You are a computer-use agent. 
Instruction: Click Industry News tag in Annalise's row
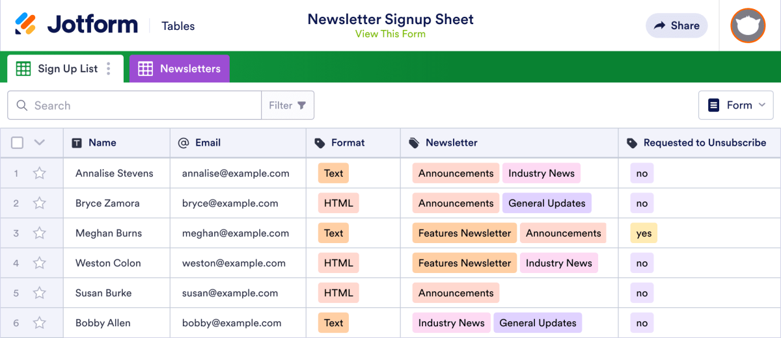pos(541,173)
